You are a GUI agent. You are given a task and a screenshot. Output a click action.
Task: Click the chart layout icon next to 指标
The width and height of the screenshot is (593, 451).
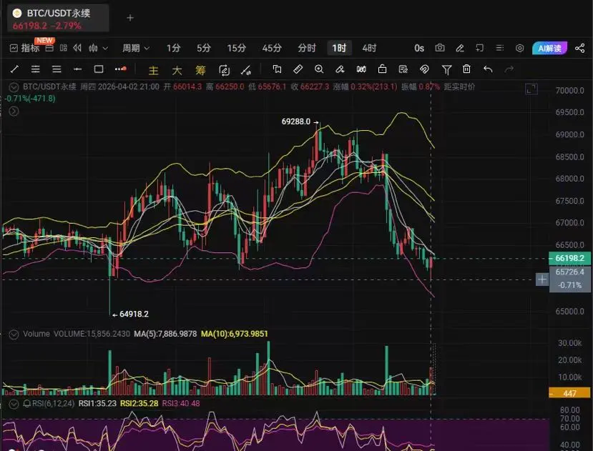(x=49, y=48)
